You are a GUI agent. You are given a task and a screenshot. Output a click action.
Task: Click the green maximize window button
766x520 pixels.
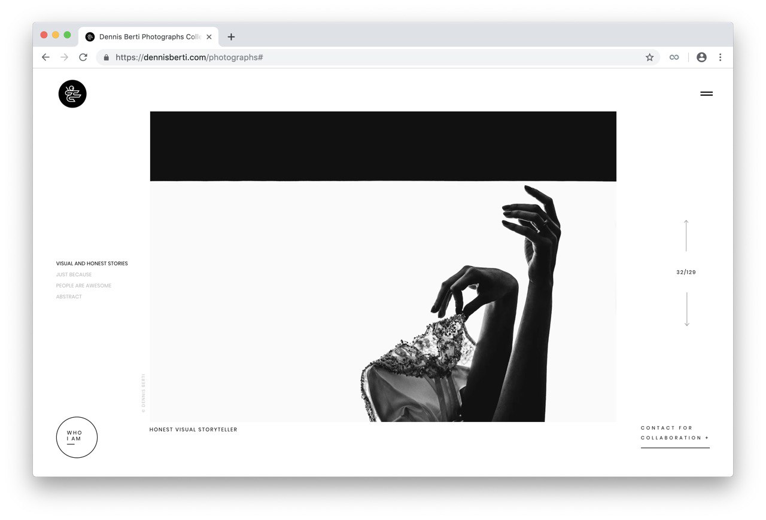(x=67, y=35)
